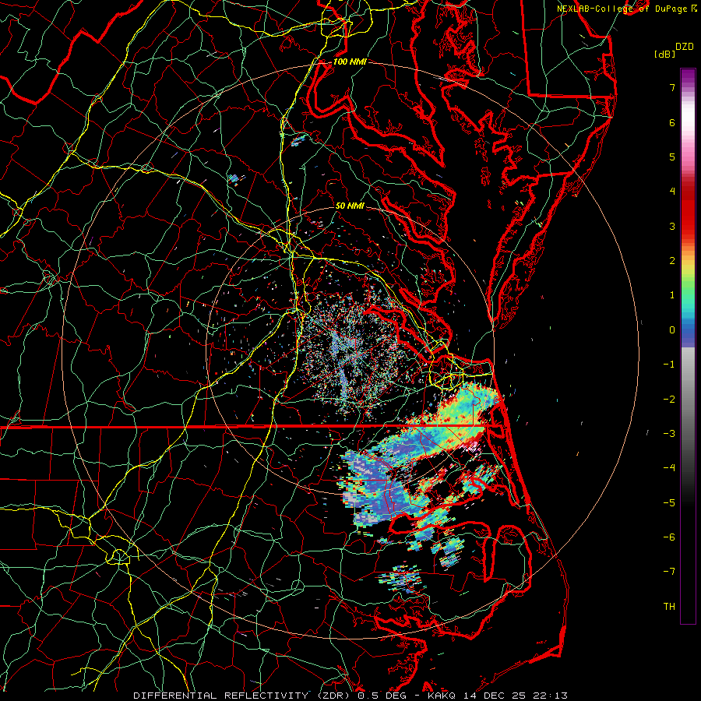Click the [dB] unit label

pos(664,55)
